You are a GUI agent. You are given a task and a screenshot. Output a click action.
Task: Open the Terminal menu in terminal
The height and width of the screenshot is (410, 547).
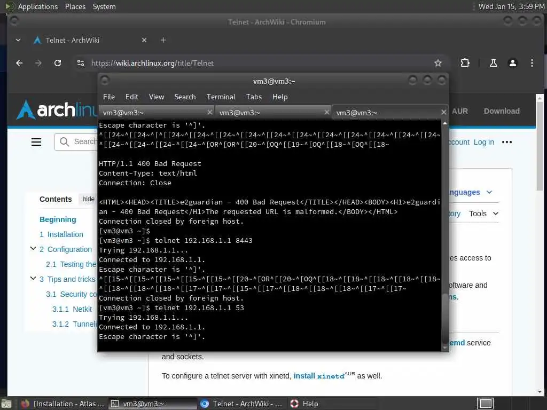[221, 97]
